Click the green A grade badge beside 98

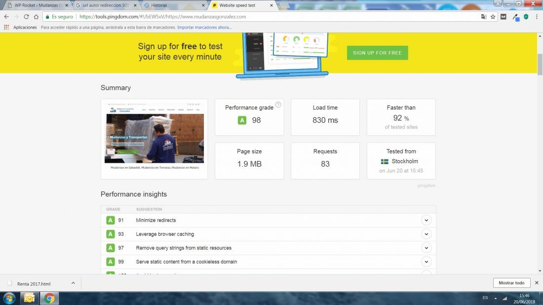click(242, 120)
